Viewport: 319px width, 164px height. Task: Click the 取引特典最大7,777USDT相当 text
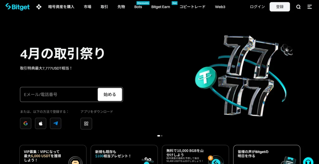(46, 68)
